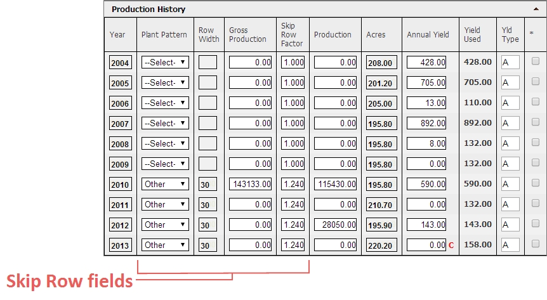The image size is (547, 300).
Task: Click the Gross Production field for 2010
Action: (x=250, y=184)
